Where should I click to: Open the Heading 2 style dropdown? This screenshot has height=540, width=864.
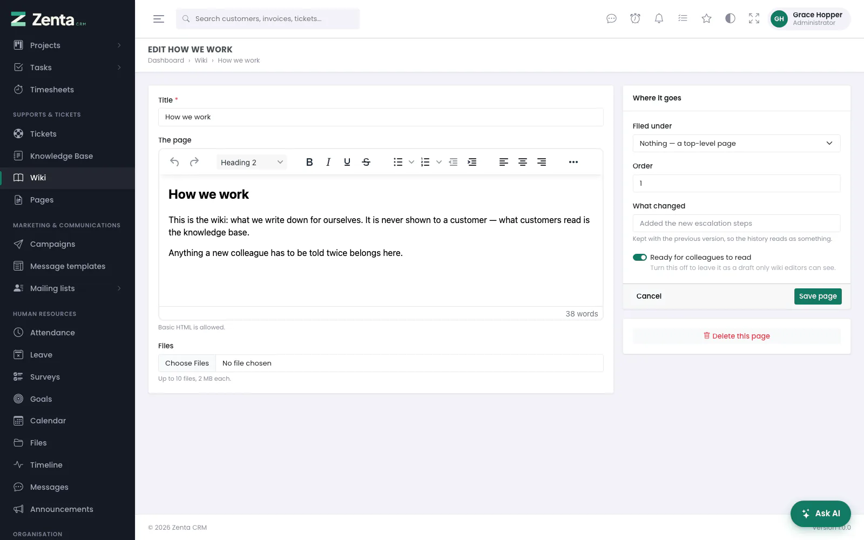point(252,162)
